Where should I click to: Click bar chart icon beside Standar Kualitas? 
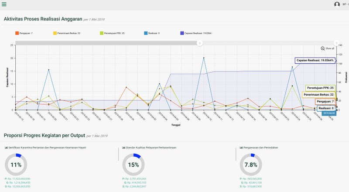124,147
